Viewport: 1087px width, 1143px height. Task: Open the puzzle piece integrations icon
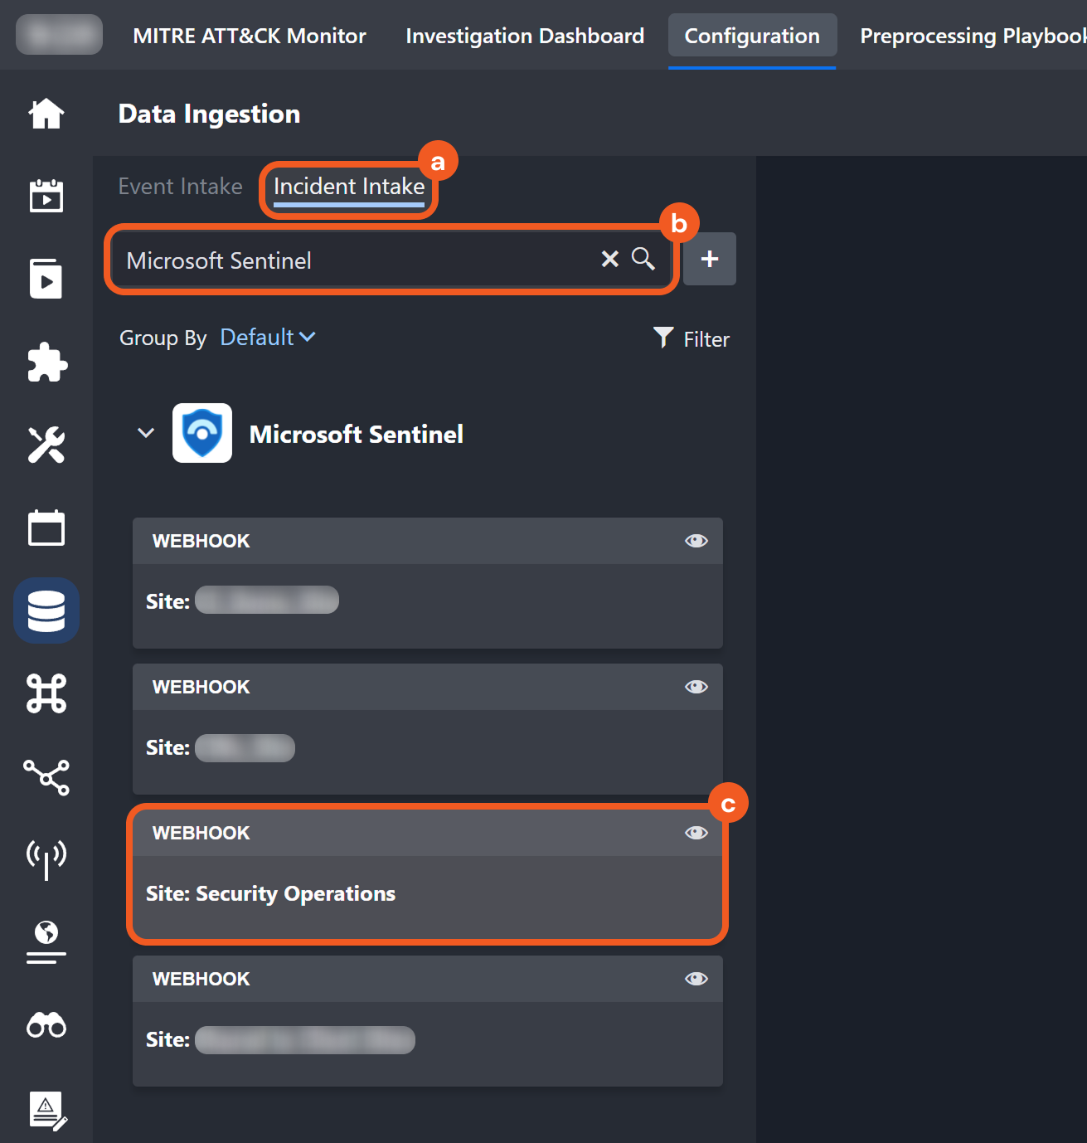46,362
